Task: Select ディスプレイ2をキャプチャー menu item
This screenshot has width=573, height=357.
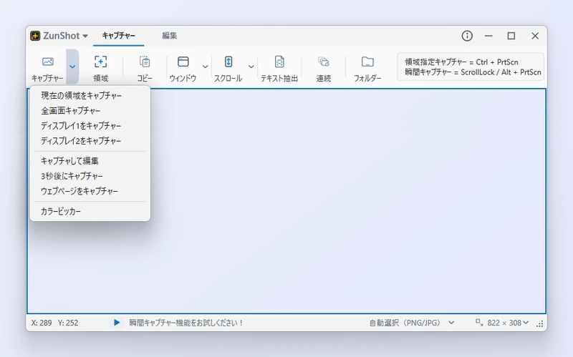Action: pos(90,140)
